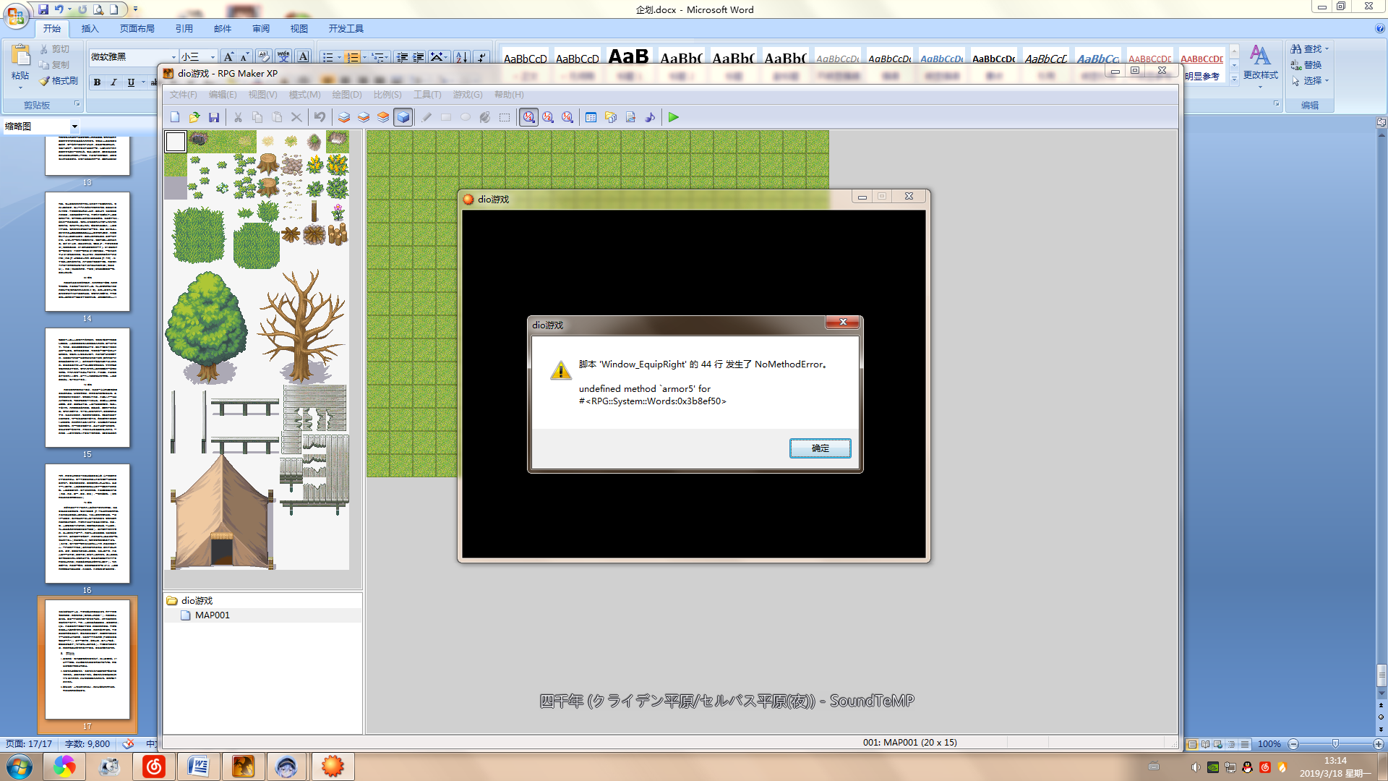Save project with RPG Maker floppy icon
Image resolution: width=1388 pixels, height=781 pixels.
pos(214,117)
